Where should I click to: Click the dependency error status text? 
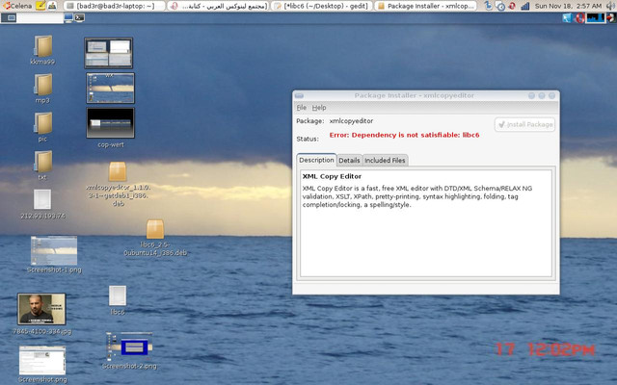404,135
